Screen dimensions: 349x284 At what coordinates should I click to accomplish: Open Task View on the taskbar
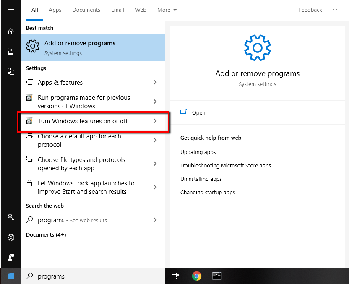(x=175, y=276)
